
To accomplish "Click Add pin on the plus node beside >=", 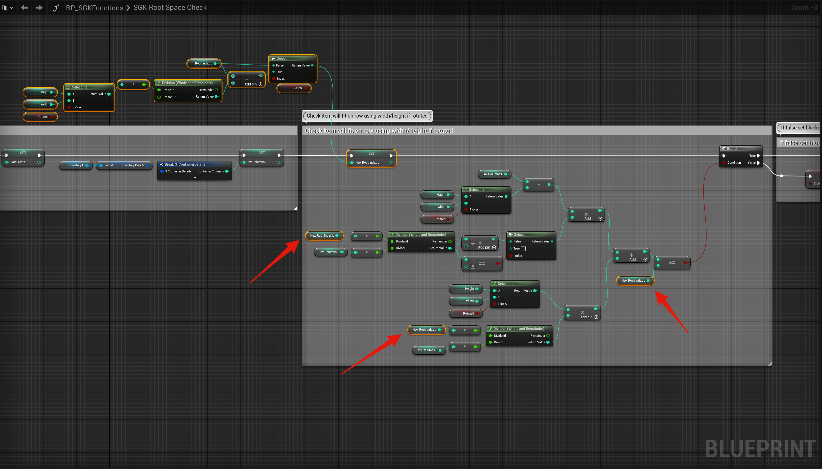I will 638,260.
